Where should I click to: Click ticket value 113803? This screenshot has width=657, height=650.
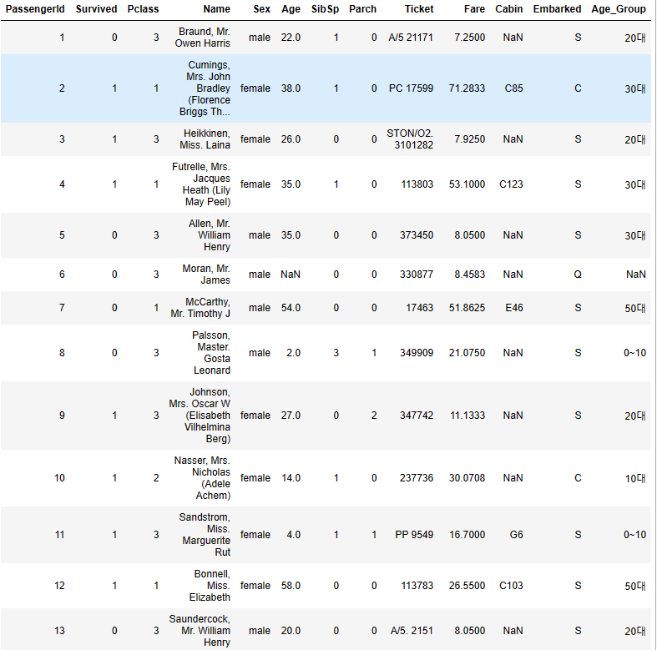click(x=417, y=184)
